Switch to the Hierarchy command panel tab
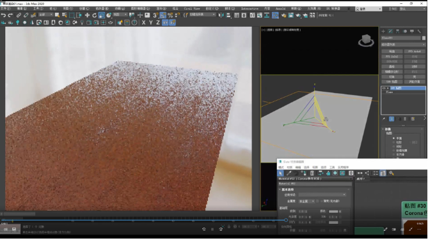This screenshot has width=428, height=243. (x=397, y=31)
